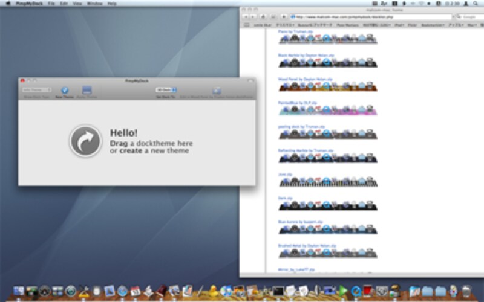Image resolution: width=484 pixels, height=302 pixels.
Task: Open the Edit menu
Action: point(64,4)
